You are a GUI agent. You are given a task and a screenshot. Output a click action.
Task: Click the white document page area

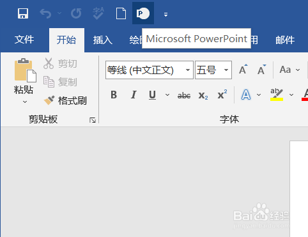click(299, 188)
